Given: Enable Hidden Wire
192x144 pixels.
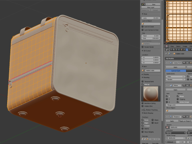Looking at the screenshot, I should click(142, 106).
